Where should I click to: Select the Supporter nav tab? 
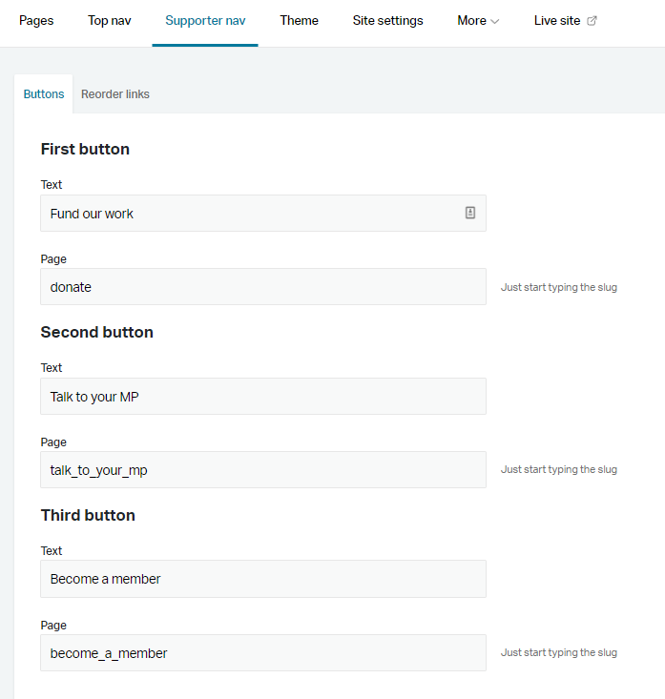[x=205, y=21]
